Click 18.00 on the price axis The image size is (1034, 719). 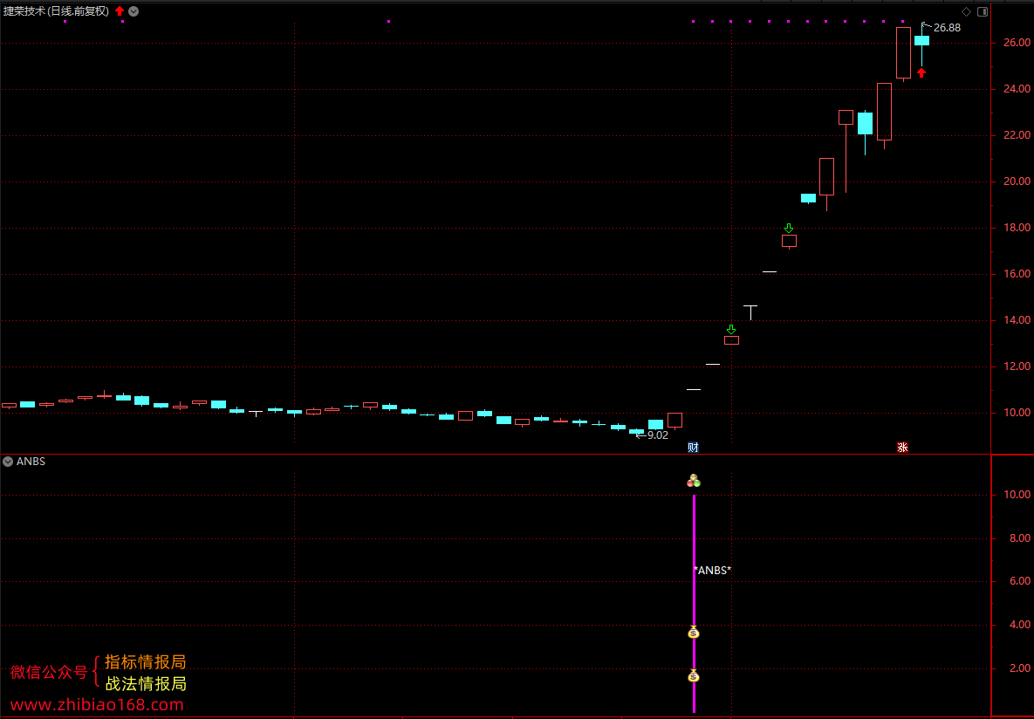[1017, 227]
